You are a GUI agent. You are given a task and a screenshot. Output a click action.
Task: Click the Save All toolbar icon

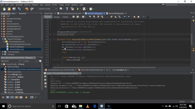tap(19, 9)
